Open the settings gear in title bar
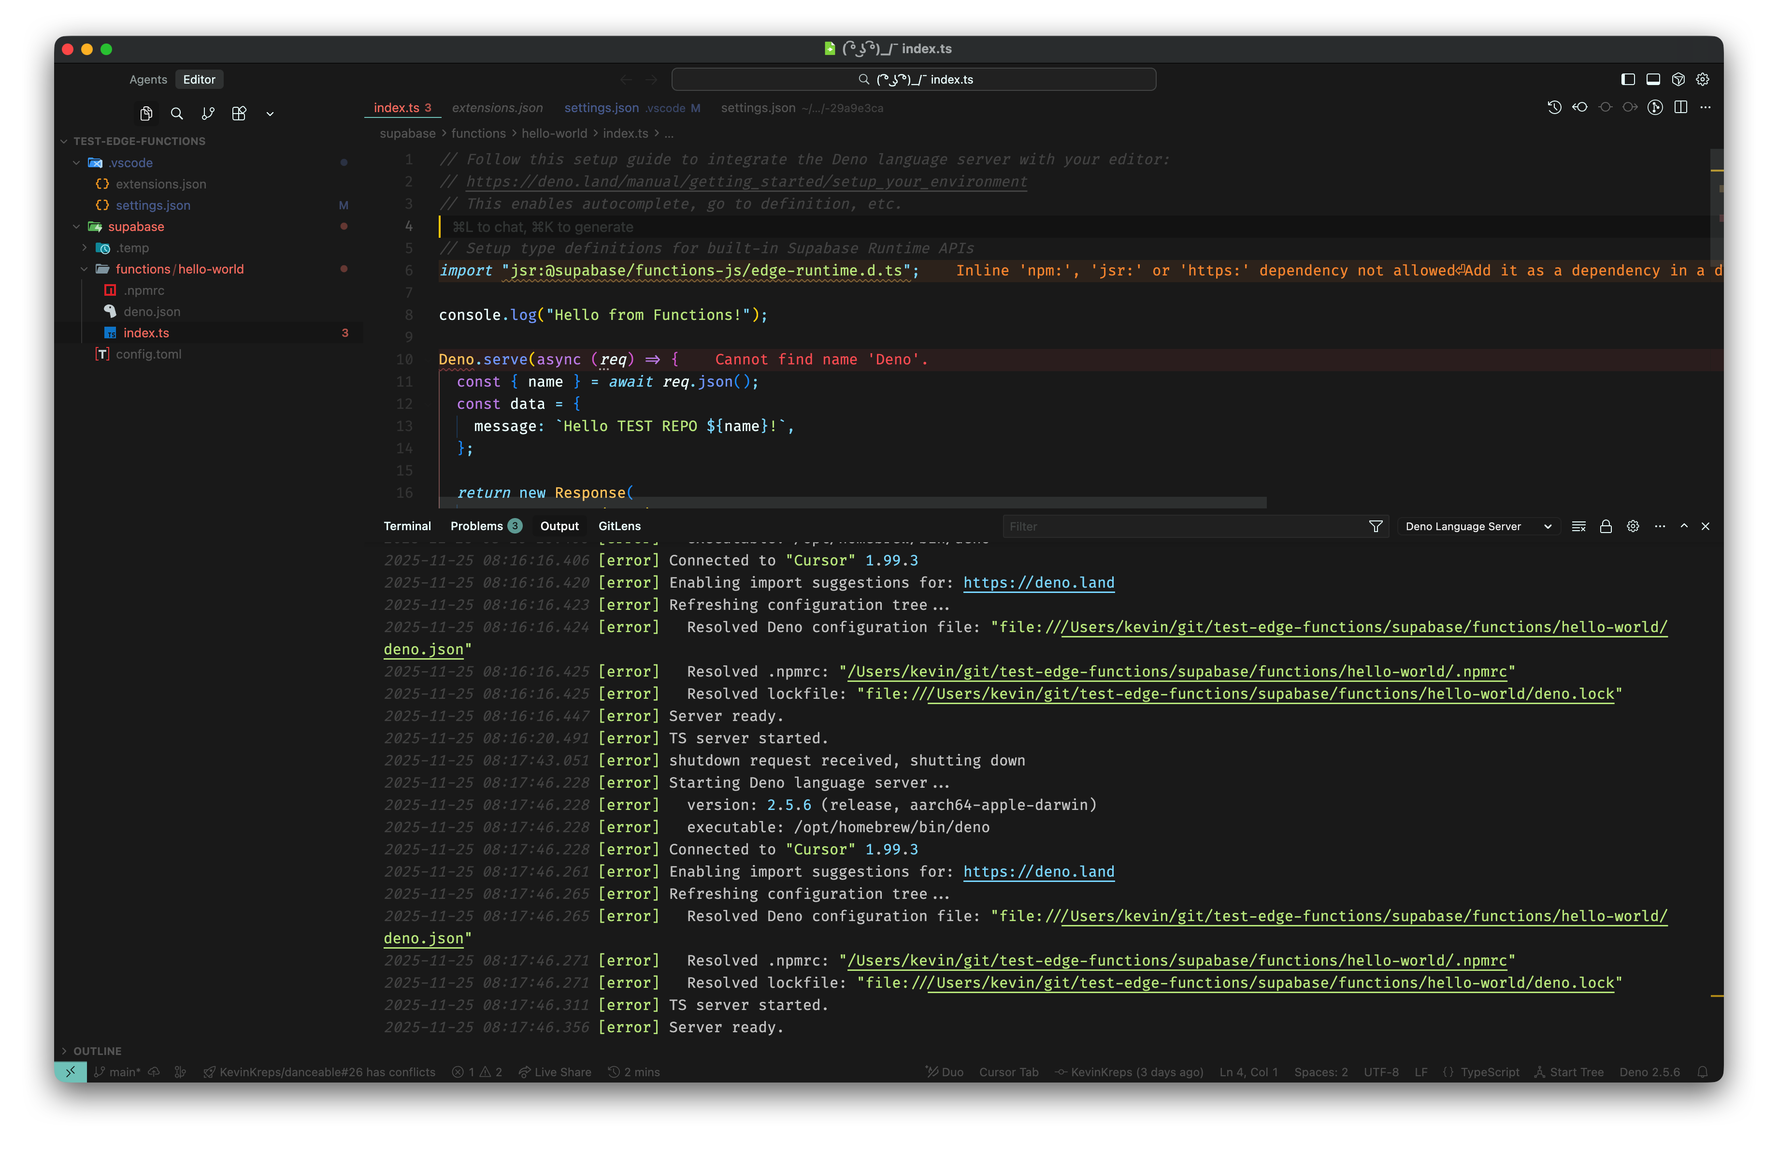This screenshot has width=1778, height=1155. coord(1703,79)
